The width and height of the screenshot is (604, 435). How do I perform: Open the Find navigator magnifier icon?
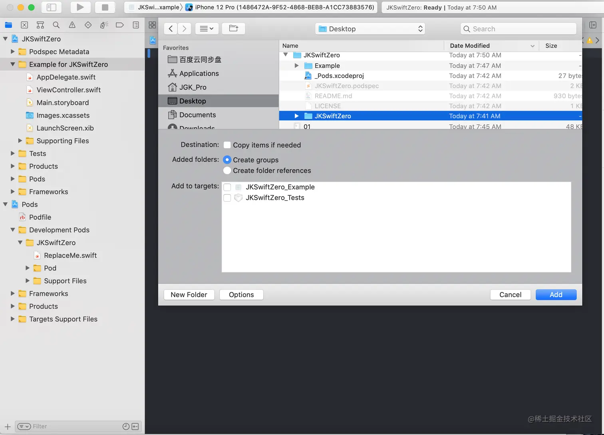click(56, 25)
